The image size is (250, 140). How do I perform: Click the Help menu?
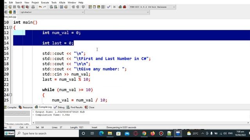(81, 3)
